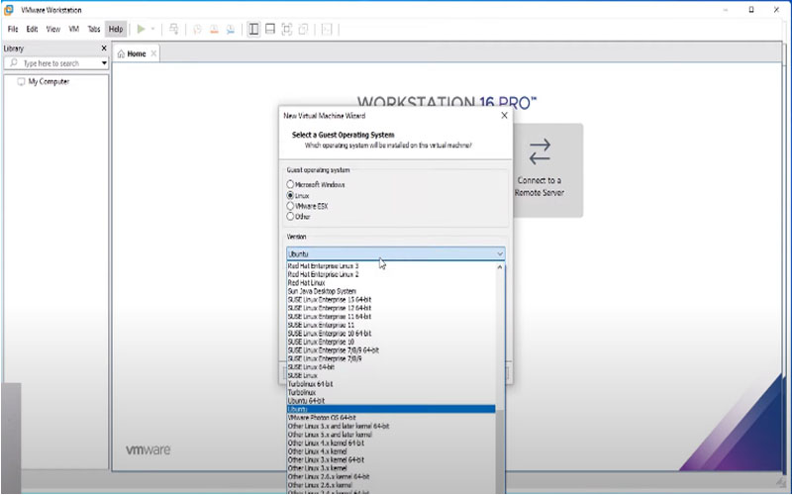Select the VMware ESX radio button
Image resolution: width=792 pixels, height=495 pixels.
pyautogui.click(x=290, y=206)
